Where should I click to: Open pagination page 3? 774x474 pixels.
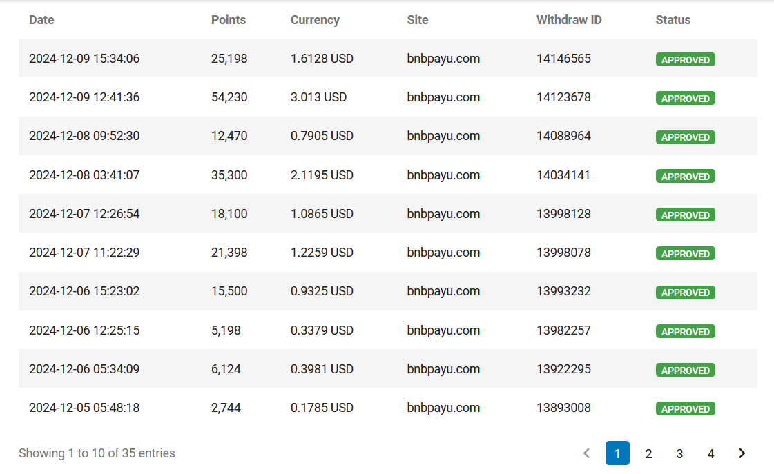coord(679,453)
